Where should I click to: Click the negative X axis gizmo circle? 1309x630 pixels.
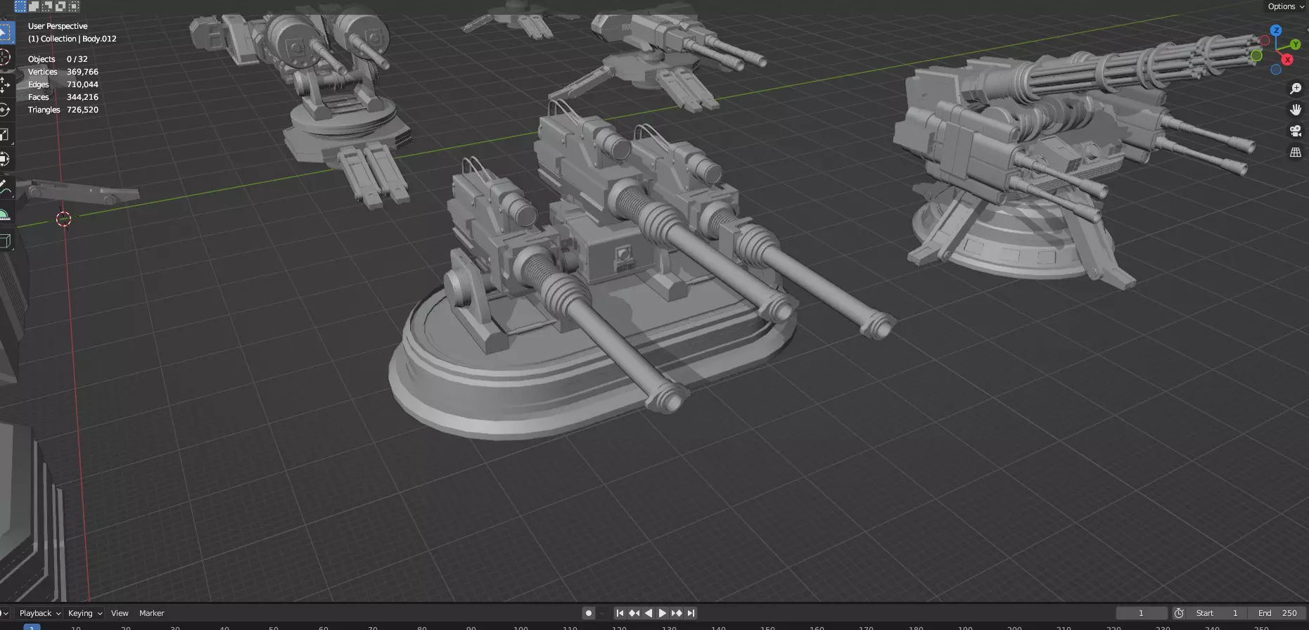pos(1264,40)
